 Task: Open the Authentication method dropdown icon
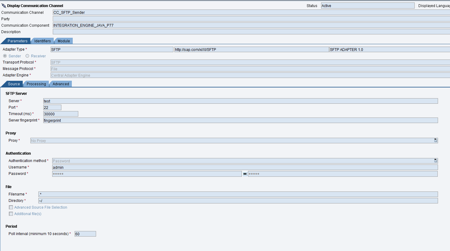click(x=435, y=160)
